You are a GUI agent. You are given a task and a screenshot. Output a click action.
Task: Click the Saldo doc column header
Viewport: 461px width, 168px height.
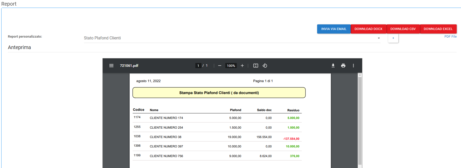point(264,110)
